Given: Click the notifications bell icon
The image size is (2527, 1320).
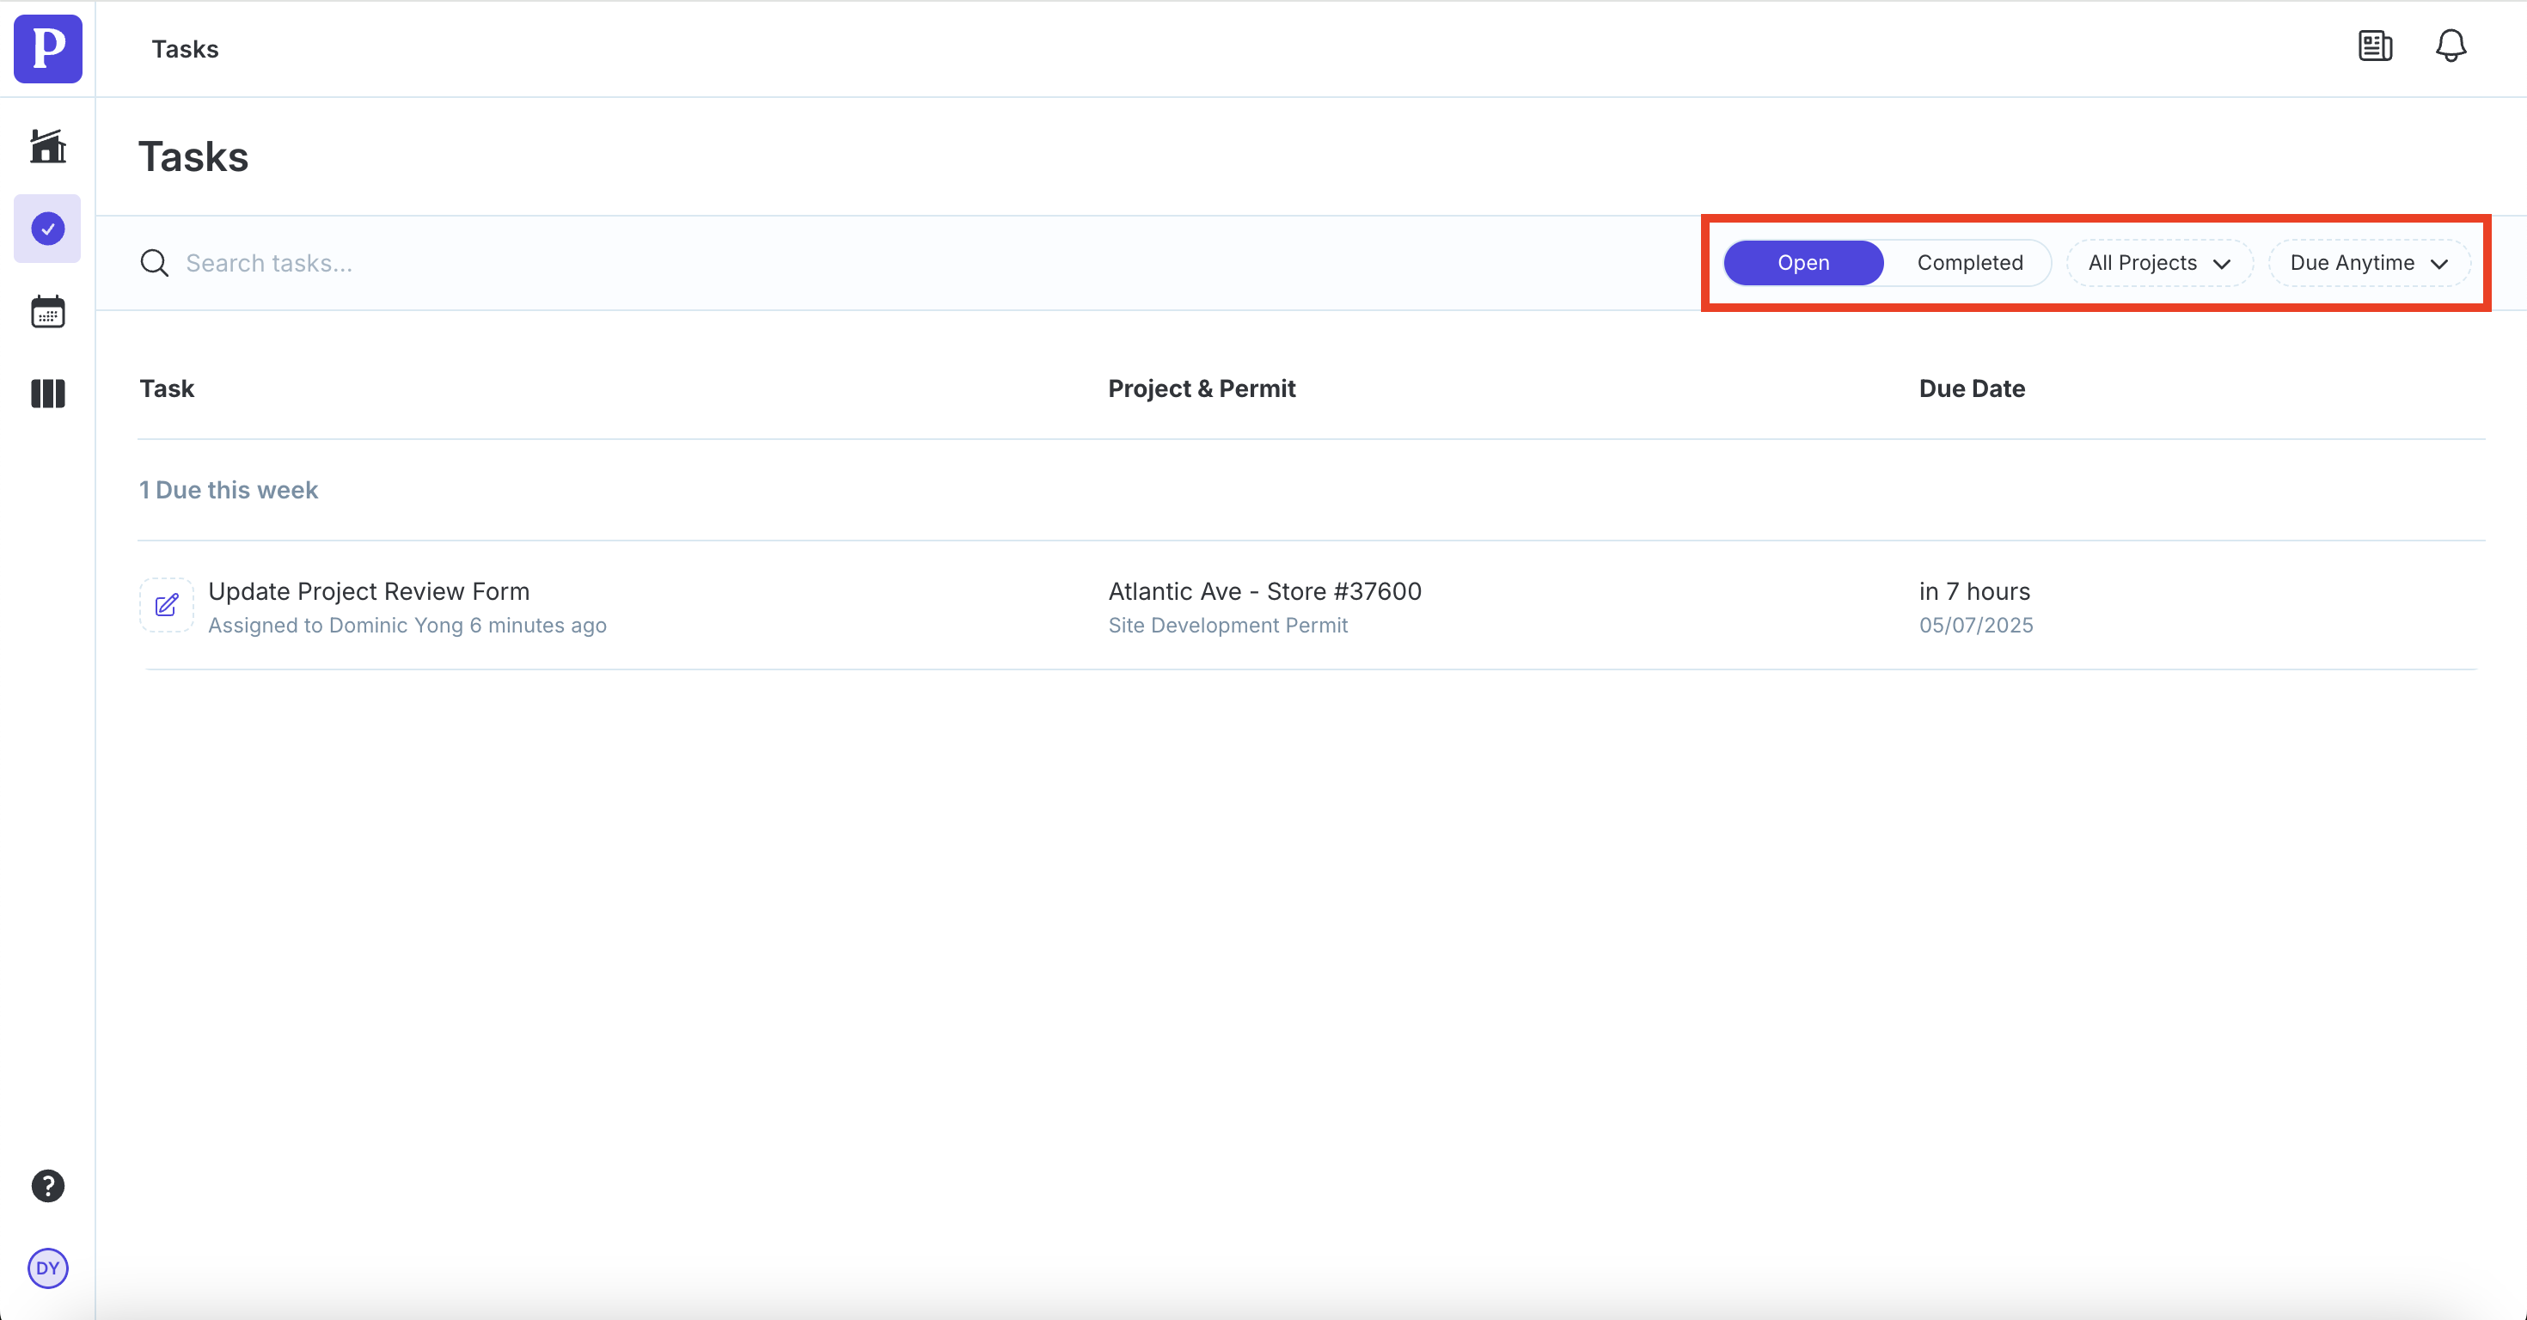Looking at the screenshot, I should pos(2451,45).
